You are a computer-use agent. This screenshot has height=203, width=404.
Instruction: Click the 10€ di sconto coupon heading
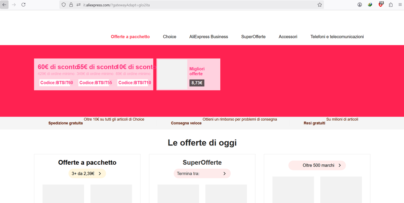tap(136, 67)
